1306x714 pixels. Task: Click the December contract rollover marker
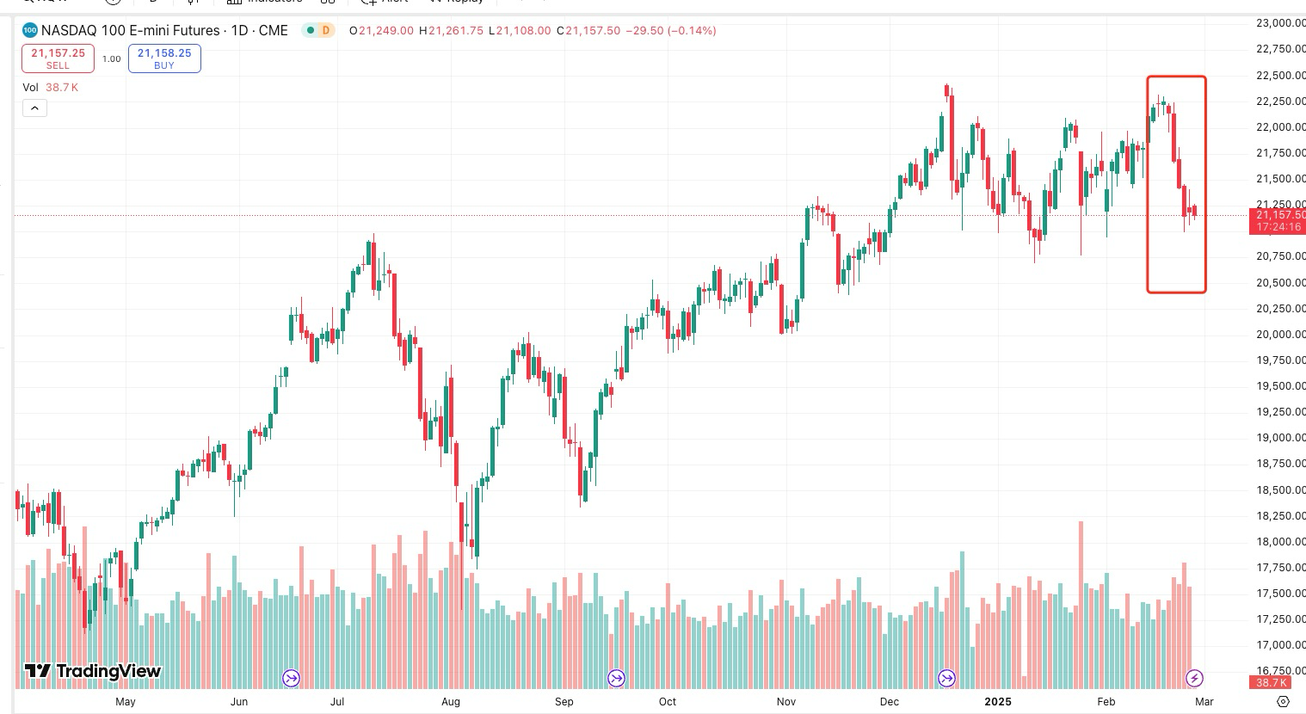coord(946,679)
